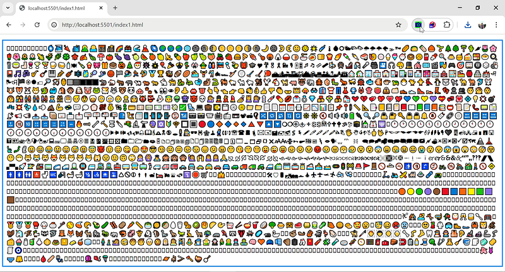Click the black bomb emoji
505x272 pixels.
(492, 99)
